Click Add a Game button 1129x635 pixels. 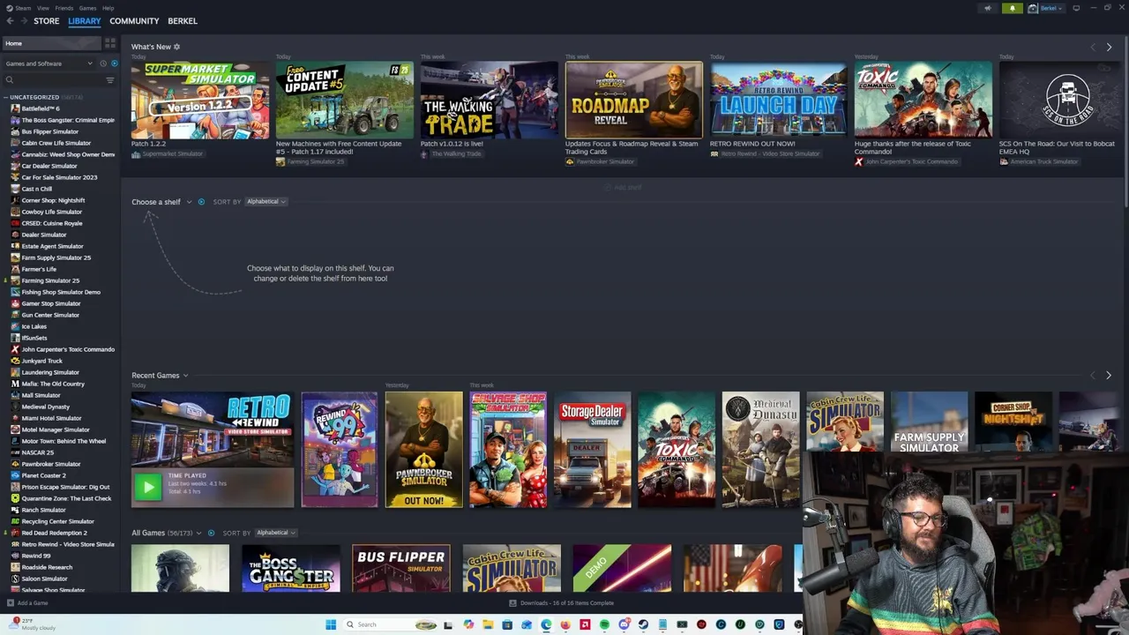point(27,603)
